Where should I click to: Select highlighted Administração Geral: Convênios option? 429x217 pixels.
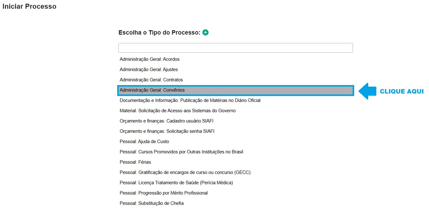tap(152, 90)
